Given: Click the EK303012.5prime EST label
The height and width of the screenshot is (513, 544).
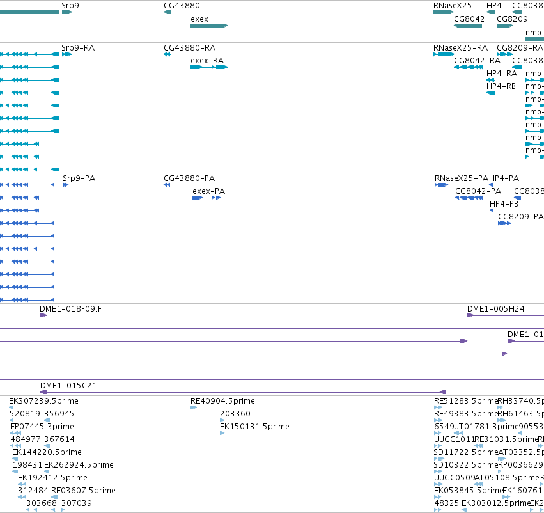Looking at the screenshot, I should (x=496, y=503).
